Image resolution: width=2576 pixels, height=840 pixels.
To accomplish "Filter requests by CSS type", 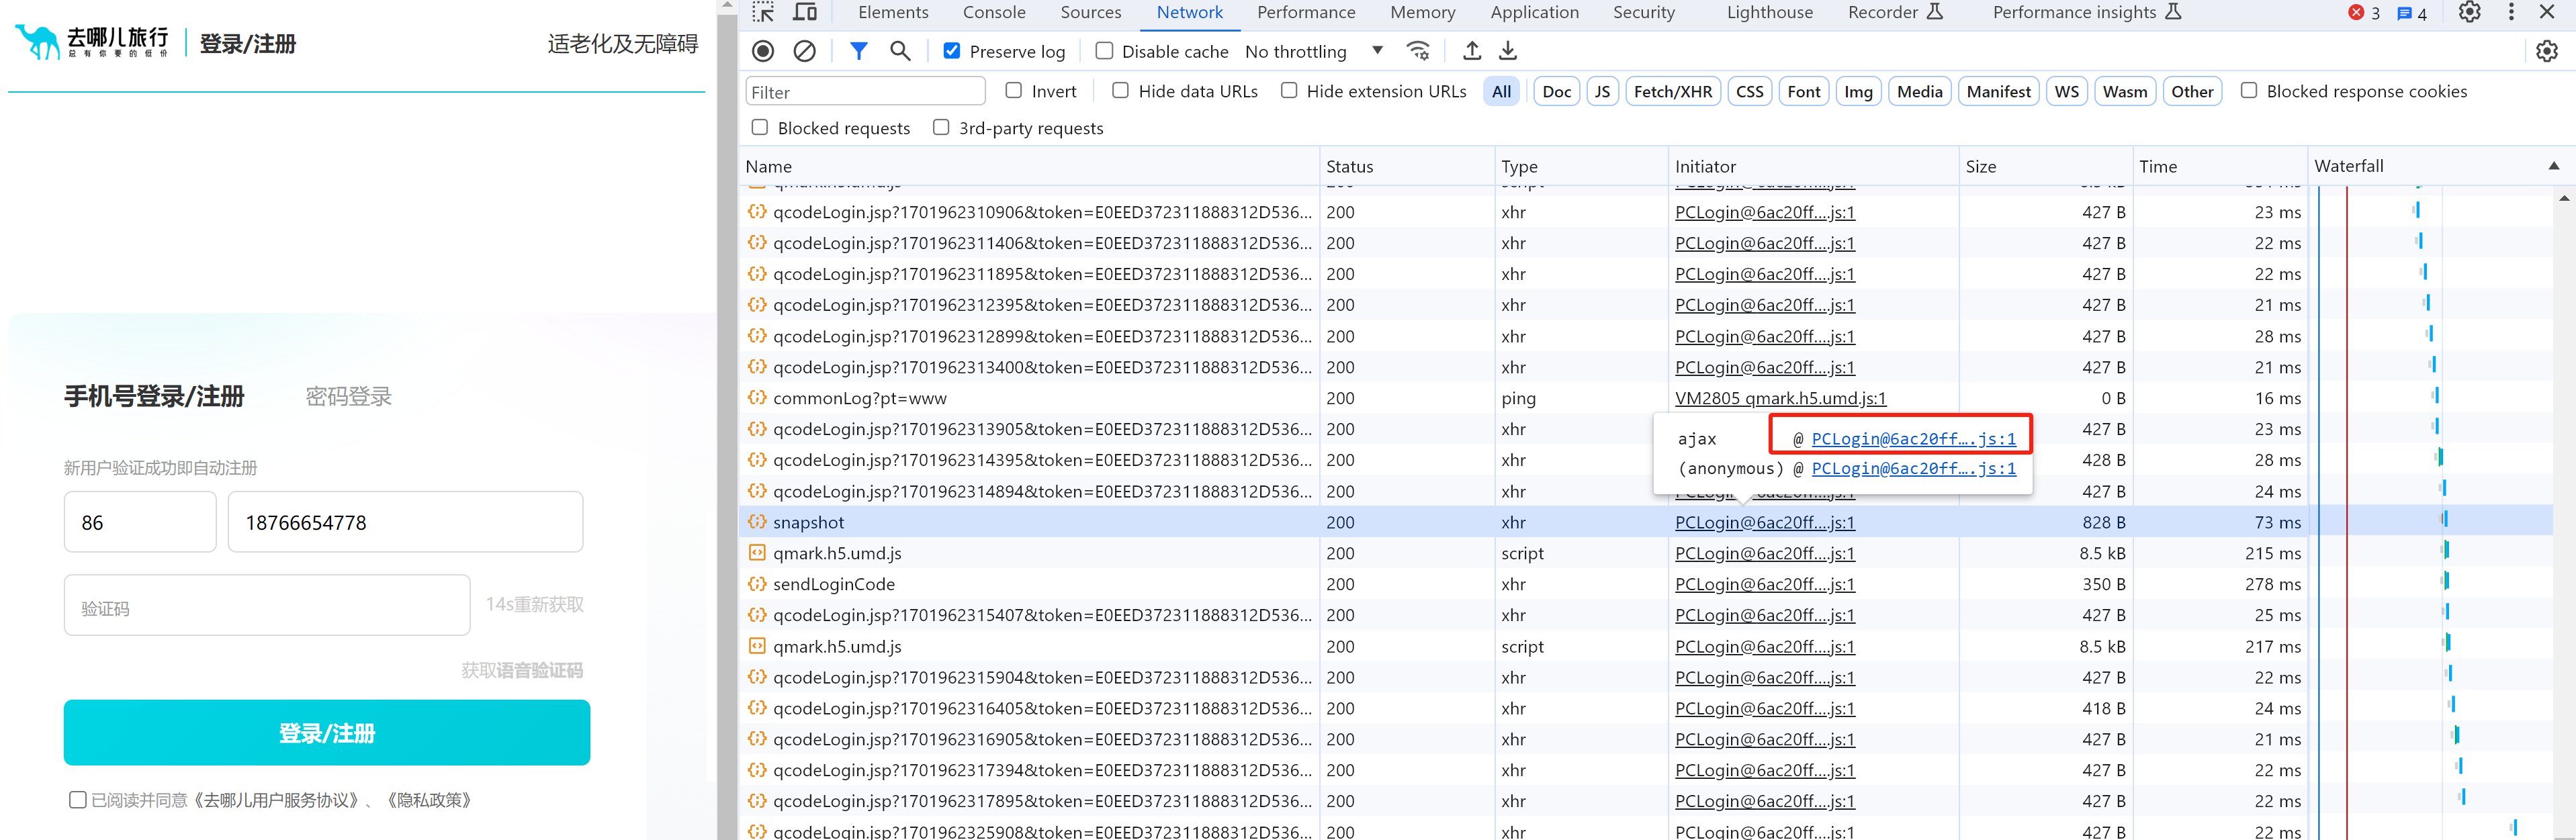I will click(1749, 91).
